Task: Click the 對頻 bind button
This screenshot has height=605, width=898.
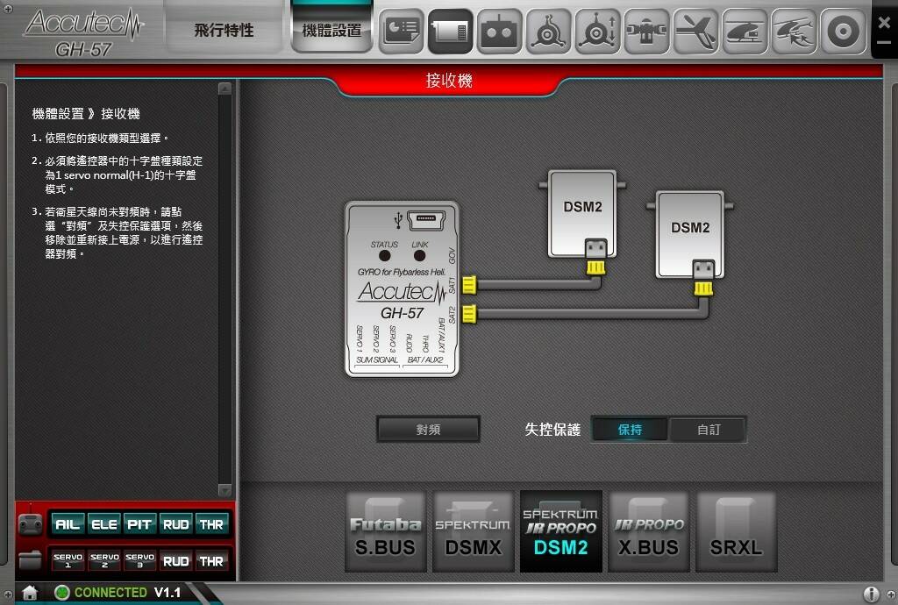Action: pos(428,430)
